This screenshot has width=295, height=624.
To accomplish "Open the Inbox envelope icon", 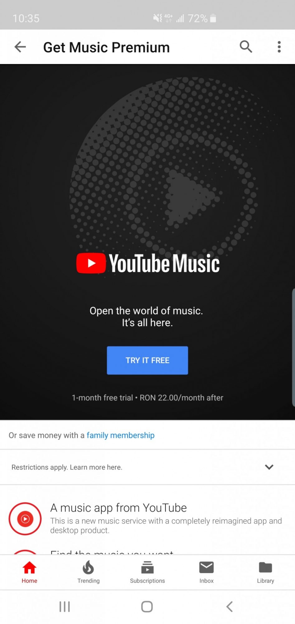I will pos(207,567).
